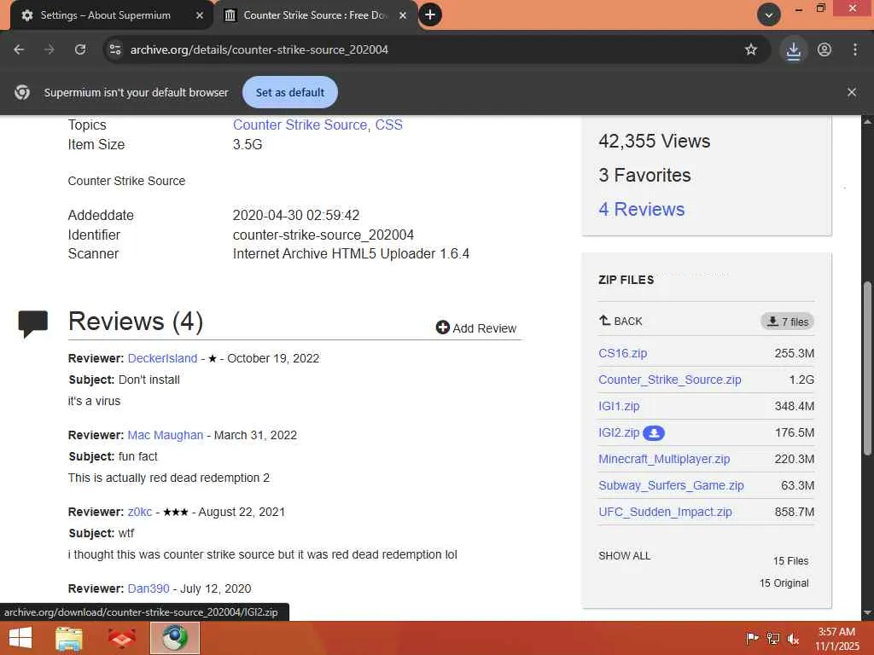Click the forward navigation arrow
This screenshot has height=655, width=874.
[x=50, y=49]
